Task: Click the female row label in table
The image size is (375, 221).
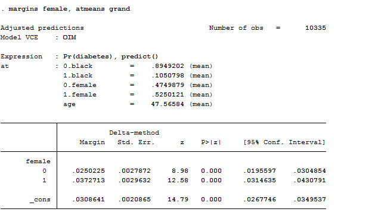Action: click(38, 161)
